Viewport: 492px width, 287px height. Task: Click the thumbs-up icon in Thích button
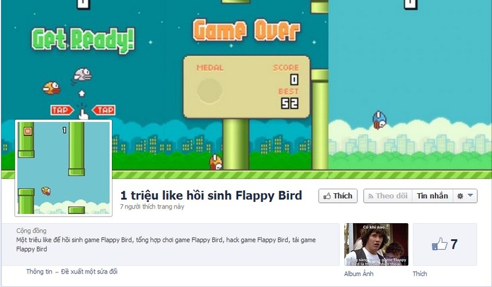point(327,196)
